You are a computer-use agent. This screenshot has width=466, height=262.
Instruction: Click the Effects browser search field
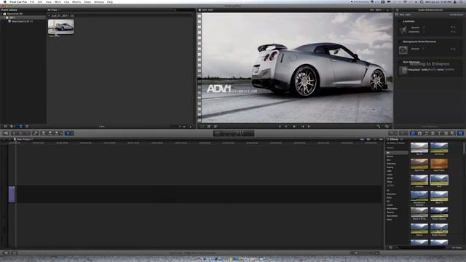coord(421,247)
